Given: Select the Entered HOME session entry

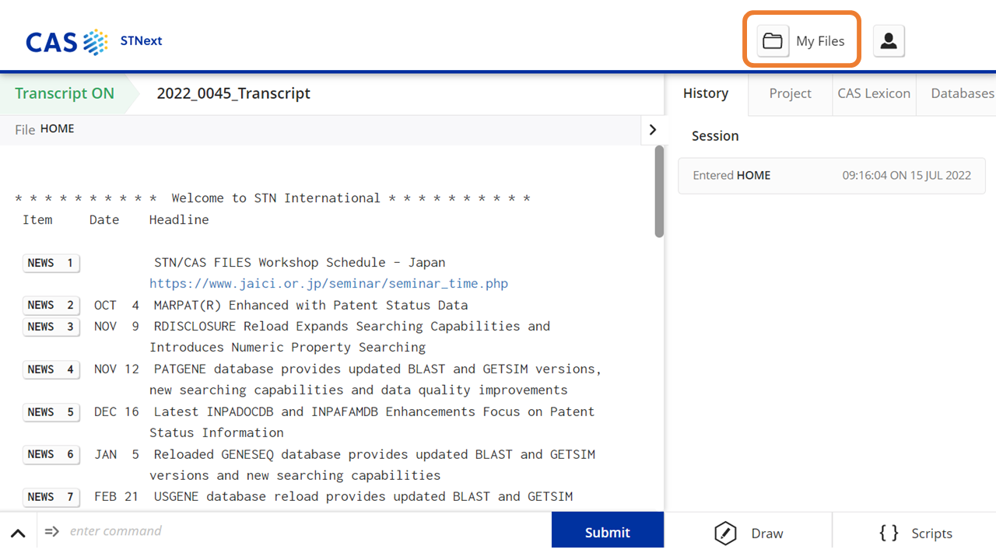Looking at the screenshot, I should point(832,176).
